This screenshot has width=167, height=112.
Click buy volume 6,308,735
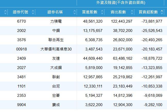tap(94, 40)
